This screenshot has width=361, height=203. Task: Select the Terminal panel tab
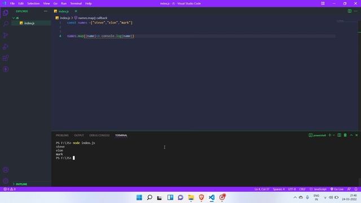tap(121, 135)
